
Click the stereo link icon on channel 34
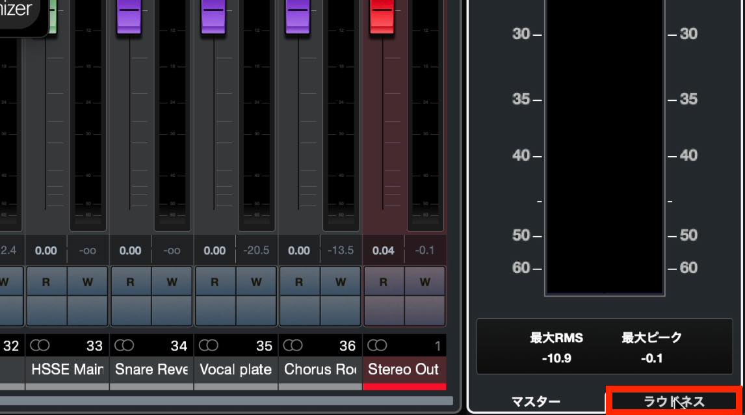pyautogui.click(x=124, y=345)
